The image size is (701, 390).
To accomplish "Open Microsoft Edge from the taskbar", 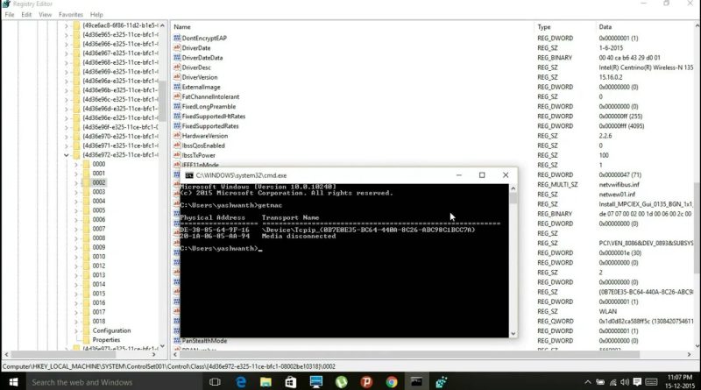I will click(241, 382).
